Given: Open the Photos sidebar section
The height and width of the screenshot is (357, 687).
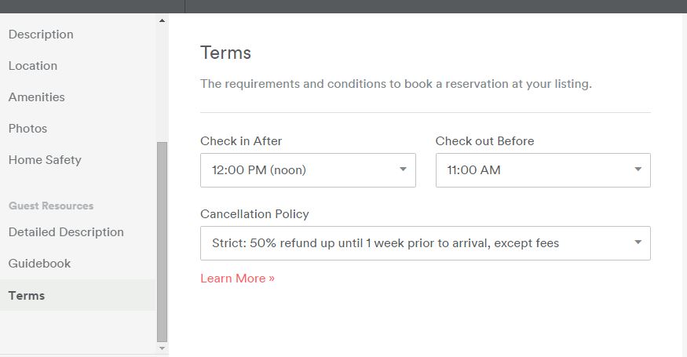Looking at the screenshot, I should click(x=28, y=129).
